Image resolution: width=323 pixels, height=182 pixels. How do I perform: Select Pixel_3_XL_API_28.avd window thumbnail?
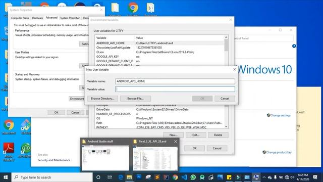[155, 155]
